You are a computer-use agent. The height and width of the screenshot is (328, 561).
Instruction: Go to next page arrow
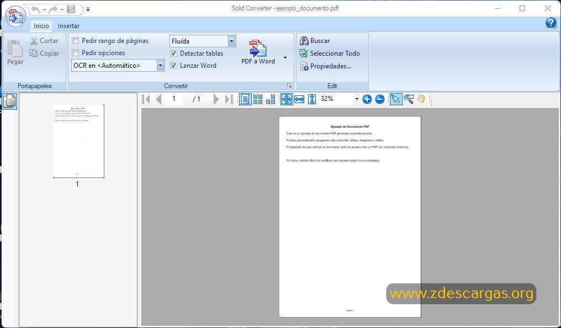(x=216, y=99)
